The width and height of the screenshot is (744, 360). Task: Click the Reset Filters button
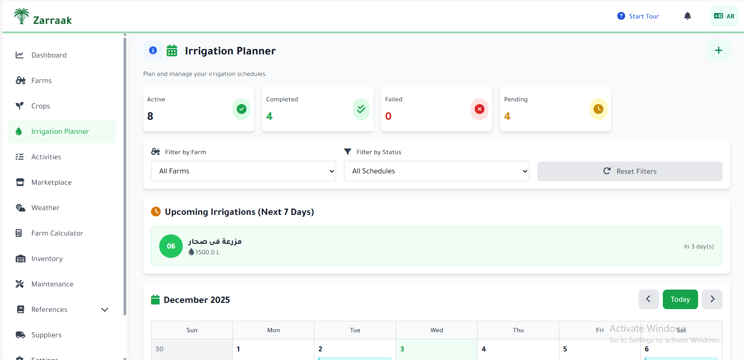(x=629, y=171)
